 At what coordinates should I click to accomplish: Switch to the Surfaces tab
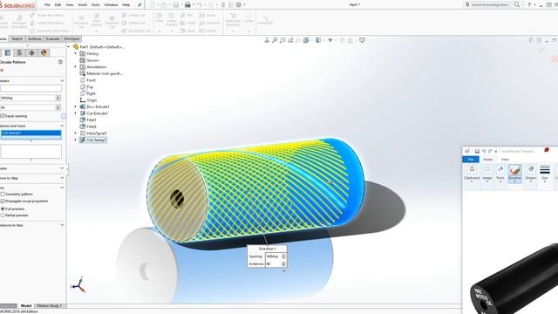click(35, 38)
